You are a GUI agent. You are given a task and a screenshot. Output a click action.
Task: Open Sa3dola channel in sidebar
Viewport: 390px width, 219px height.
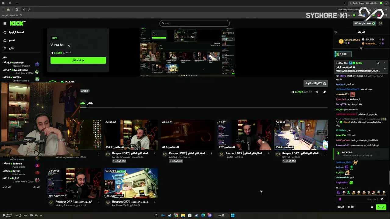pyautogui.click(x=21, y=165)
